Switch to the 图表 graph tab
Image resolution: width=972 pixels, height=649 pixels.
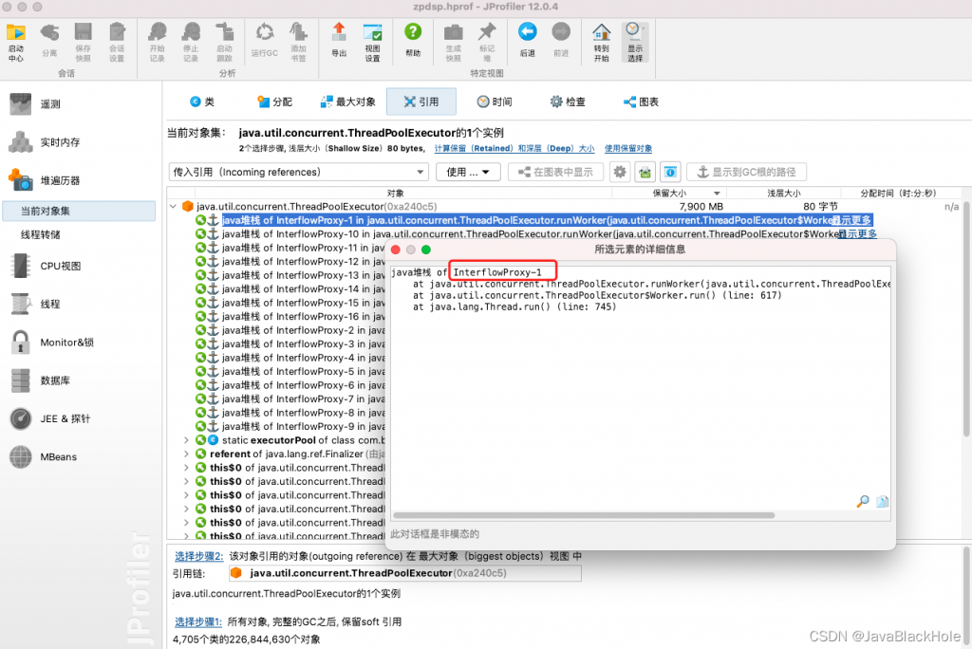click(641, 102)
